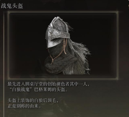Click the top-left frame corner ornament
The width and height of the screenshot is (129, 117).
pos(9,12)
